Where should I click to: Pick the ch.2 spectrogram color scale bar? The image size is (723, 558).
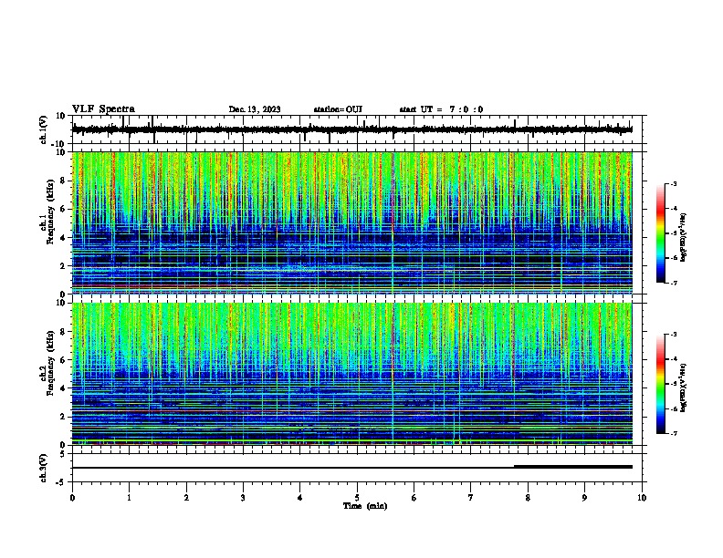[x=661, y=384]
